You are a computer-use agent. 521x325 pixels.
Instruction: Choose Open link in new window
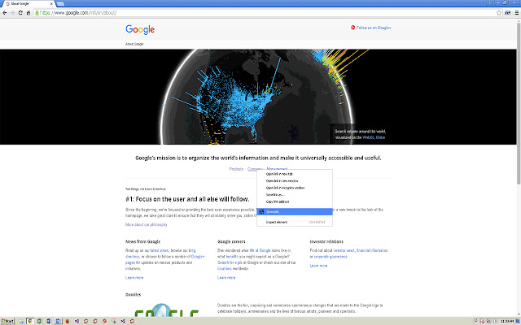(x=295, y=181)
